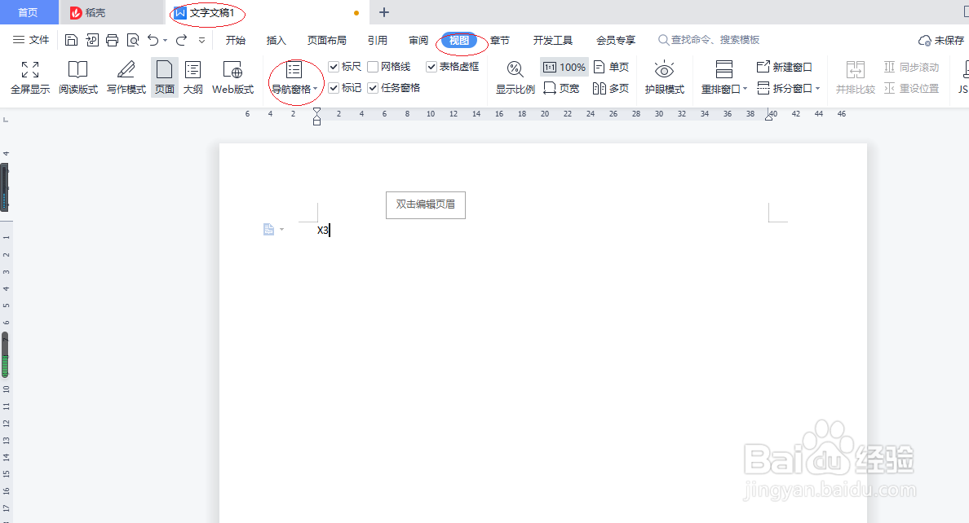Switch to full screen display mode
This screenshot has width=969, height=523.
pyautogui.click(x=29, y=77)
